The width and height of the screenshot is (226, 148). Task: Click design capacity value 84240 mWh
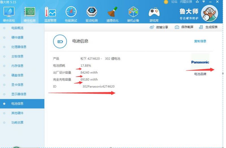click(89, 72)
